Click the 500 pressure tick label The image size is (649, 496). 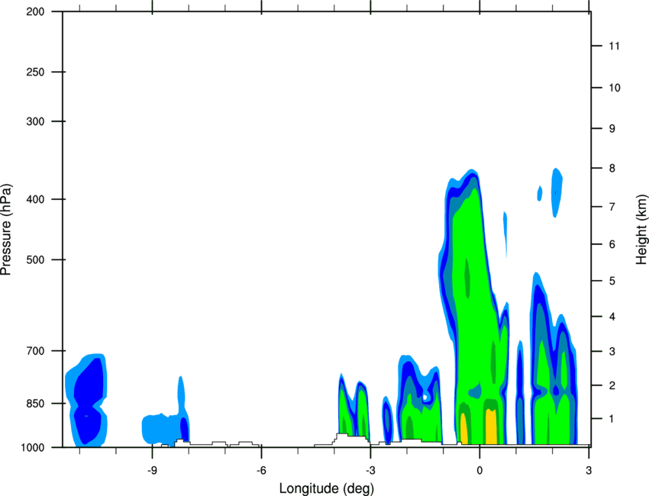tap(35, 259)
